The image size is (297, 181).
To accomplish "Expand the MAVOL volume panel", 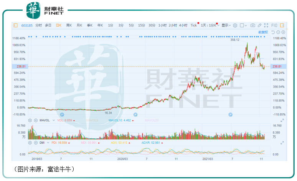I will pos(282,120).
